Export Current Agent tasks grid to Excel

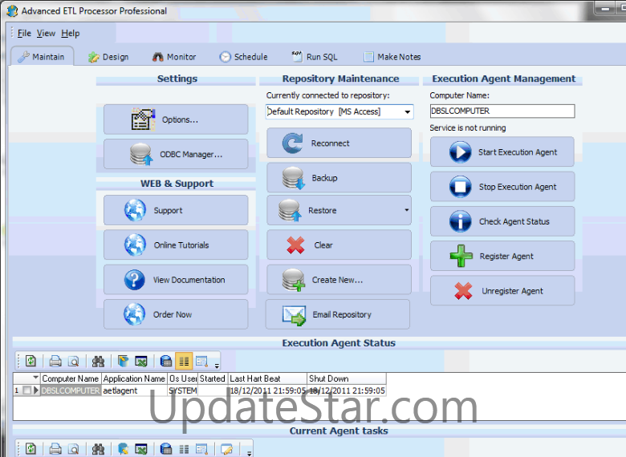(141, 449)
